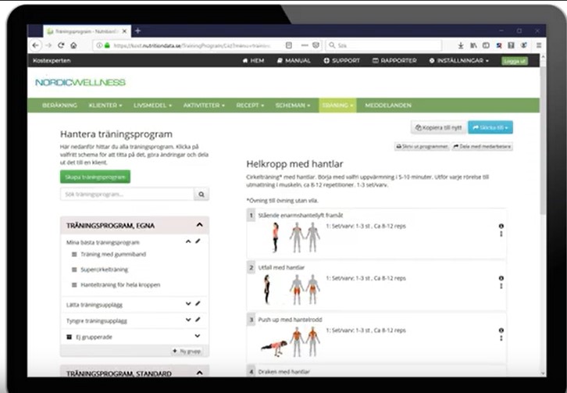Click the 'Sök träningsprogram' search field
Viewport: 567px width, 393px height.
click(126, 195)
